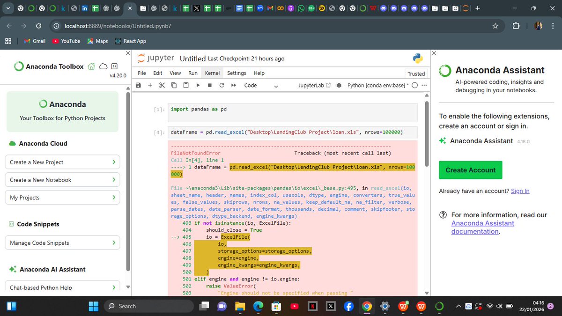Restart the kernel with the circular arrow icon

pyautogui.click(x=222, y=85)
